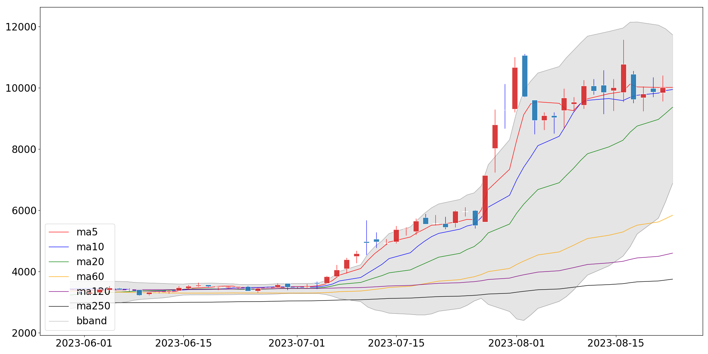Click the 2000 y-axis tick label
Screen dimensions: 708x354
coord(24,333)
